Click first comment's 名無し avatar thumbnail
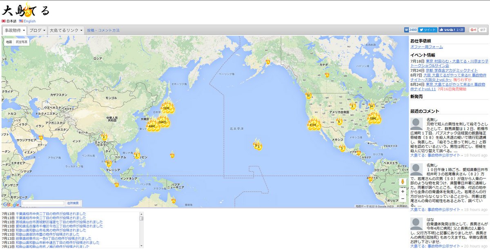This screenshot has height=250, width=490. click(x=416, y=124)
